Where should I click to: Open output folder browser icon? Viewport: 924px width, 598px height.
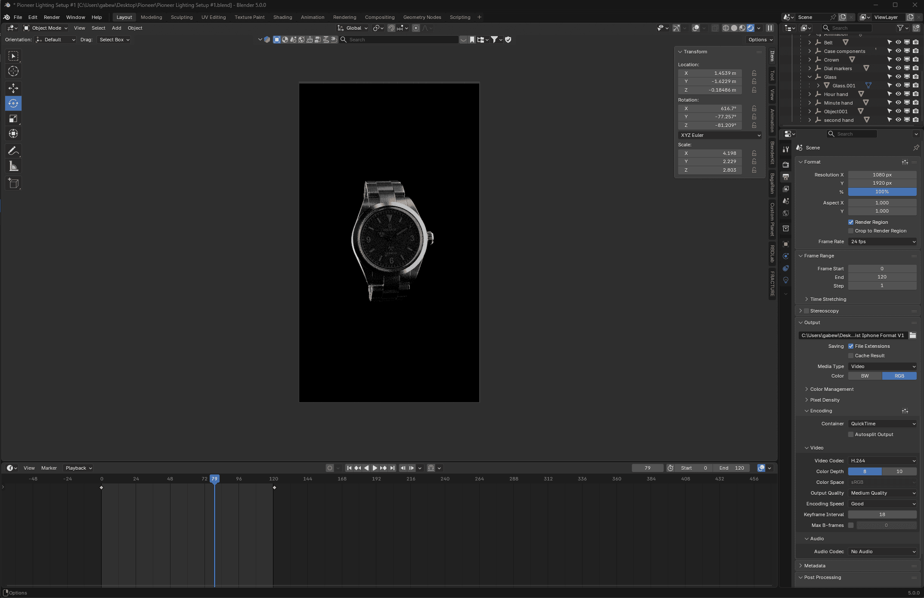pyautogui.click(x=912, y=335)
